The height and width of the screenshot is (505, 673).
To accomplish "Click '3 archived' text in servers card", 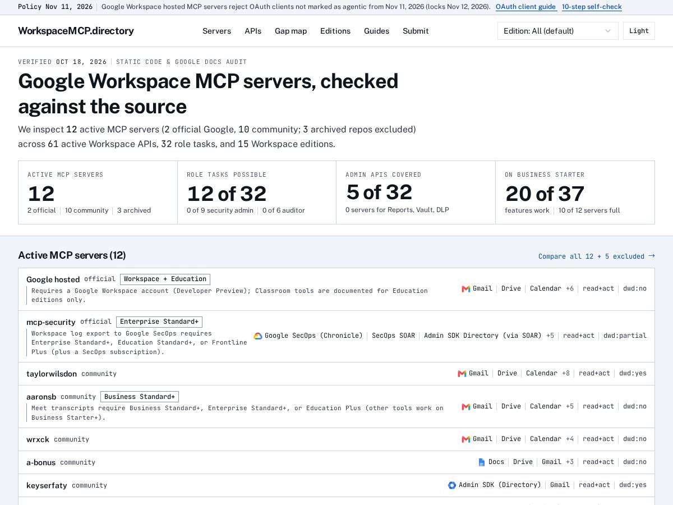I will (134, 210).
